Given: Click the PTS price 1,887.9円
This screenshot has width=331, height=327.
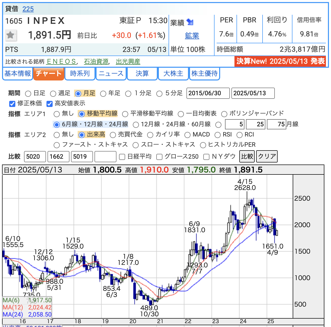Looking at the screenshot, I should click(56, 49).
